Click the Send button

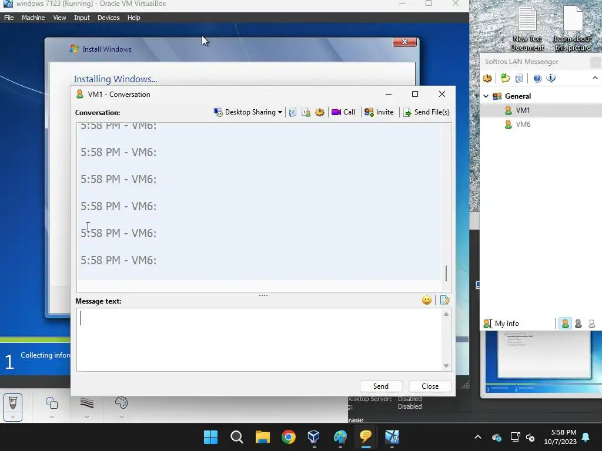pyautogui.click(x=381, y=386)
